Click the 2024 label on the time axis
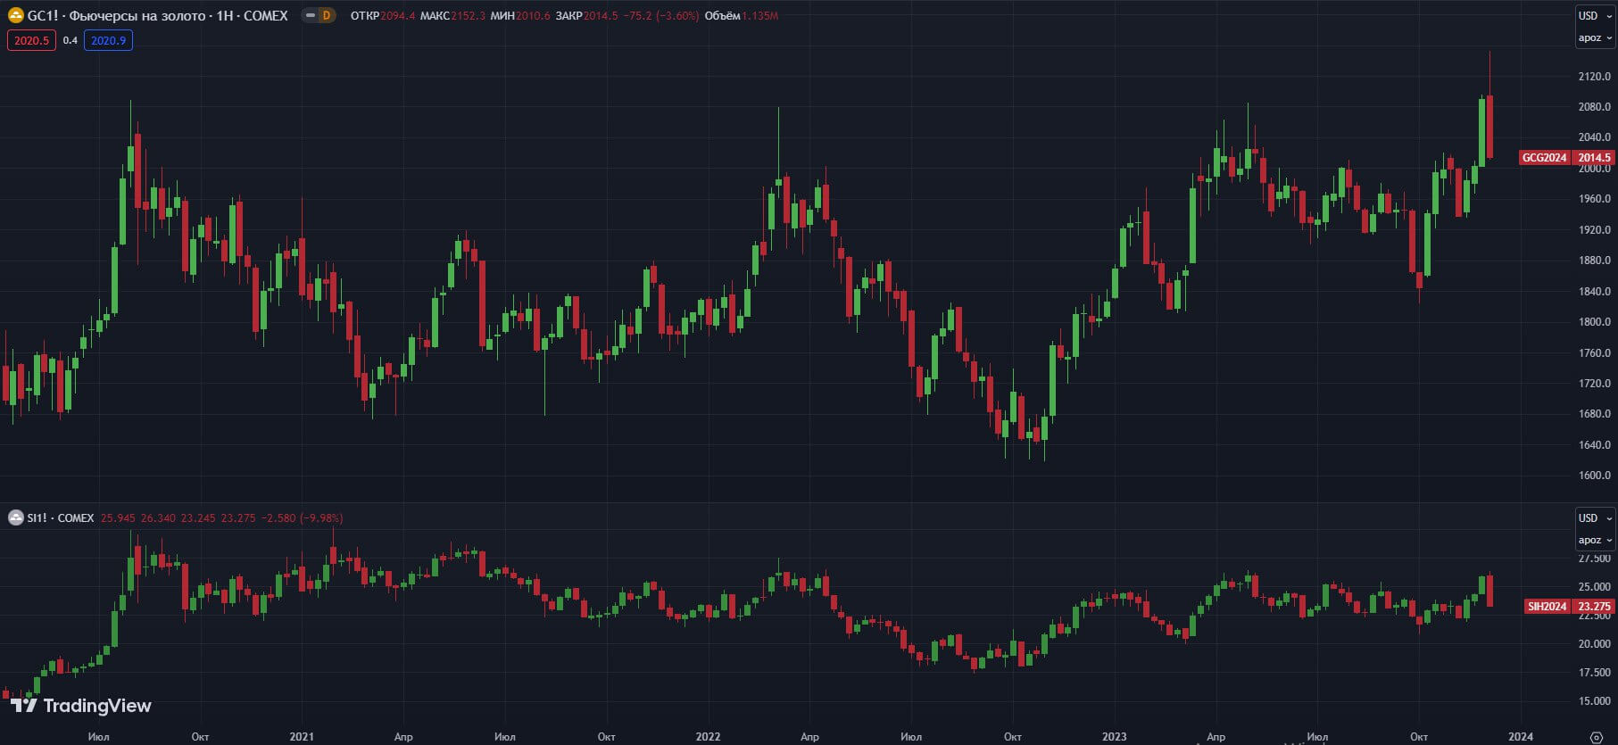This screenshot has height=745, width=1618. [1520, 736]
